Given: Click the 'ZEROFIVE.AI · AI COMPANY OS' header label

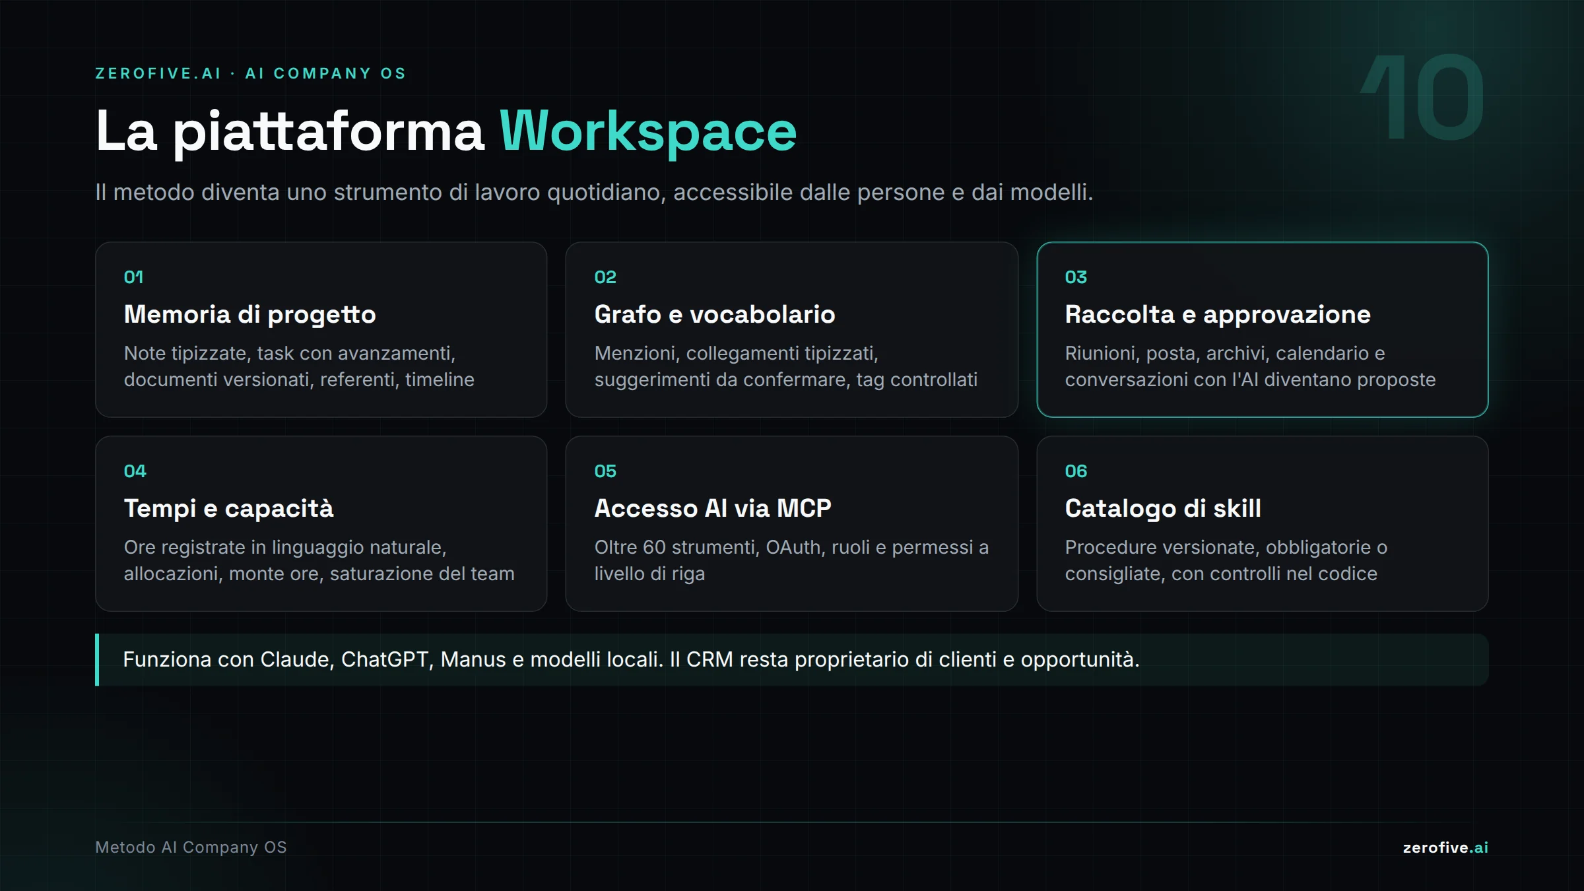Looking at the screenshot, I should click(251, 73).
